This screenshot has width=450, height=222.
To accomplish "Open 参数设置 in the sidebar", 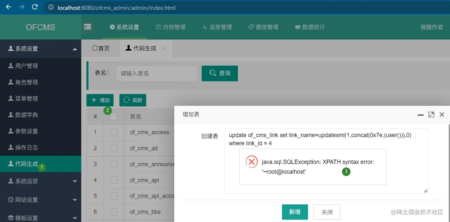I will tap(40, 131).
